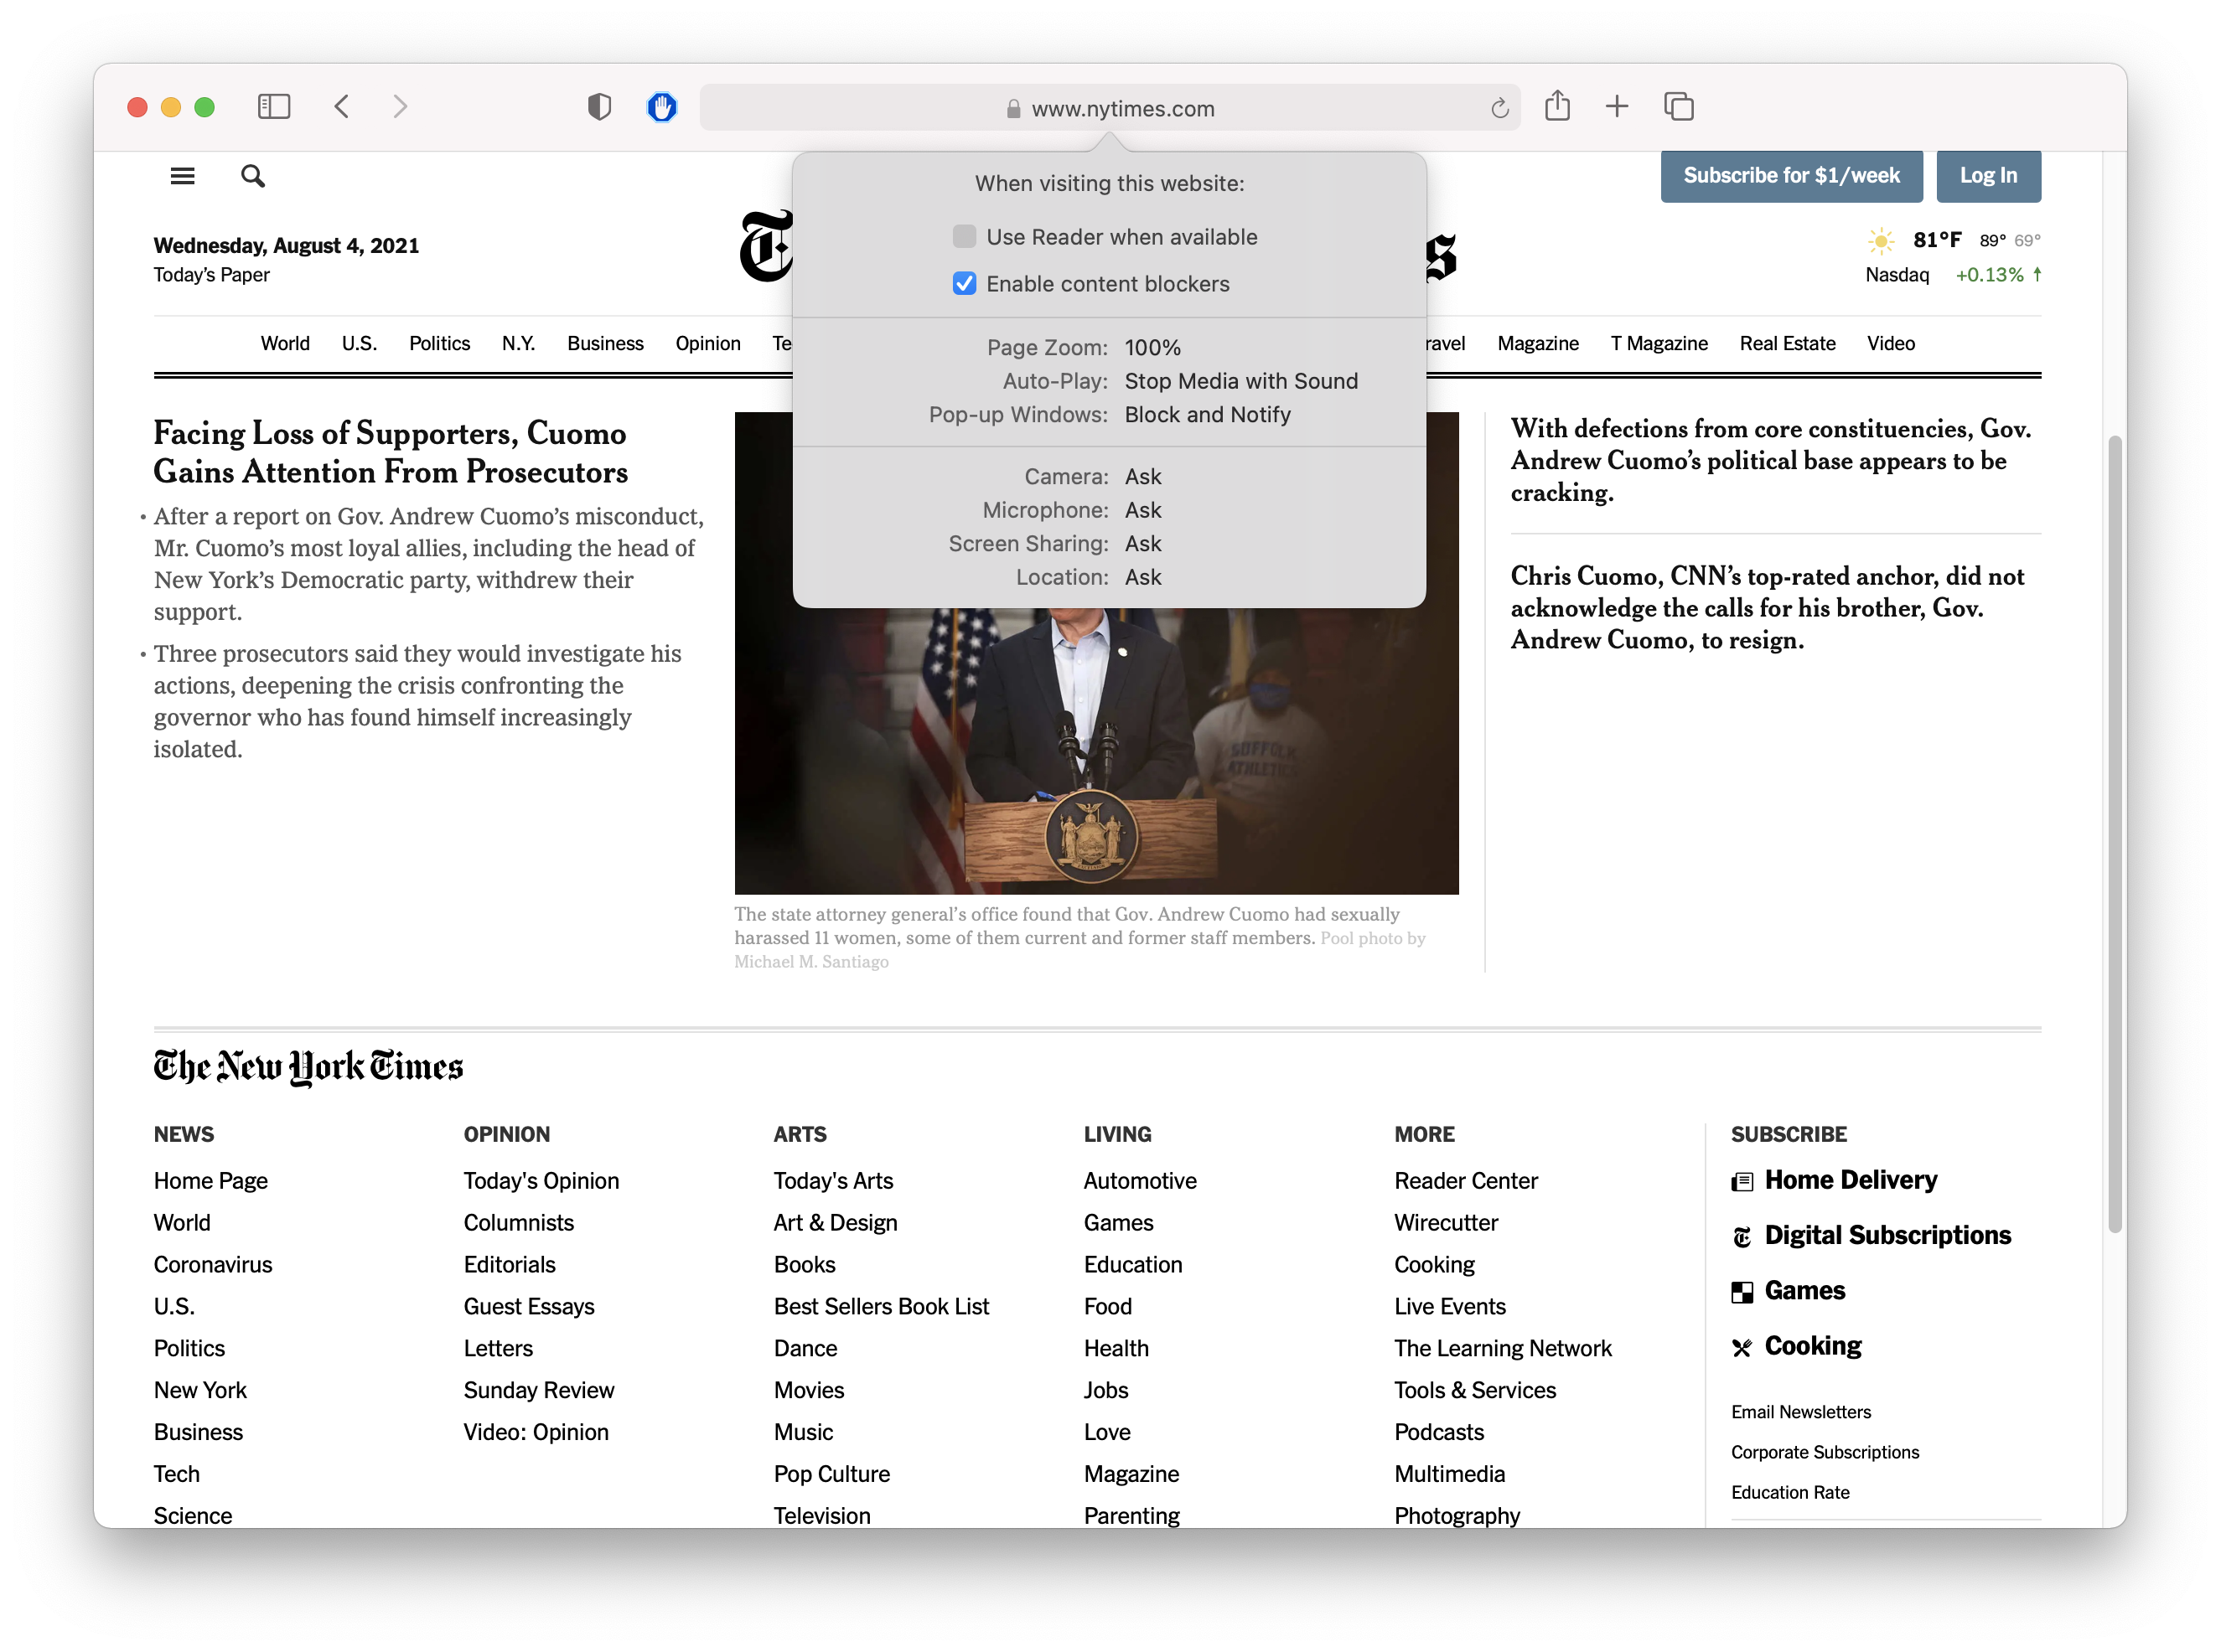Enable 'Enable content blockers' checkbox

click(x=964, y=283)
